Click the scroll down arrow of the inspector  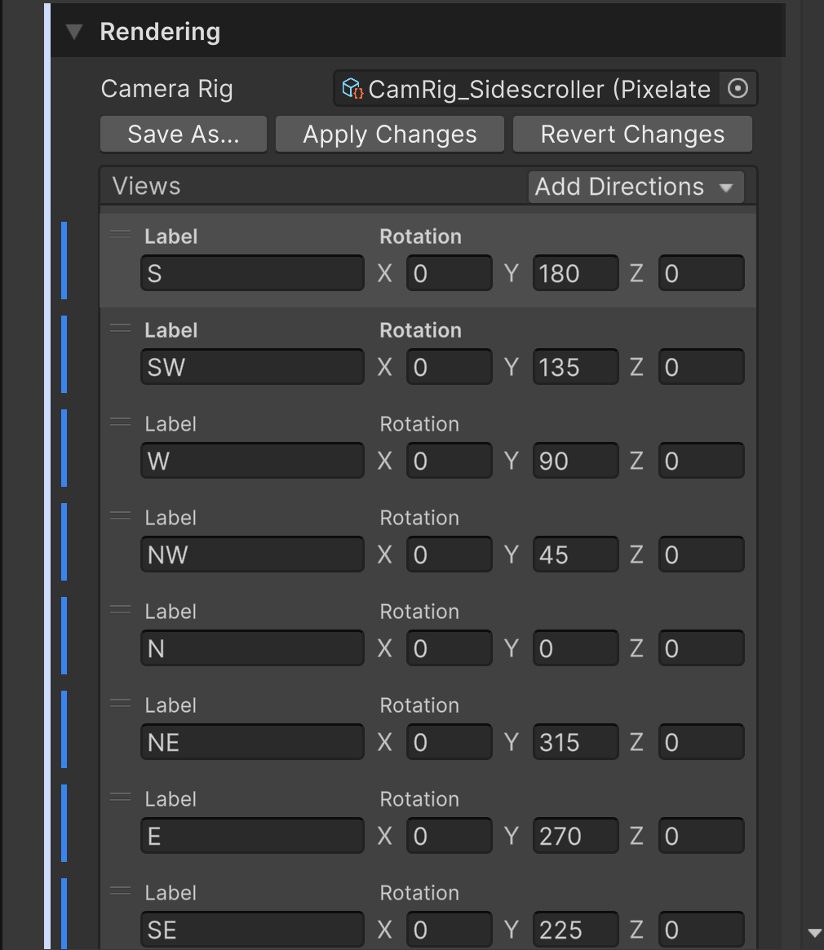(814, 933)
